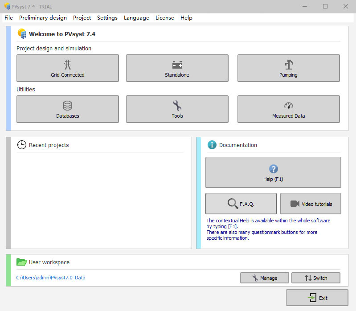Open the File menu
Screen dimensions: 356x311
pyautogui.click(x=8, y=18)
